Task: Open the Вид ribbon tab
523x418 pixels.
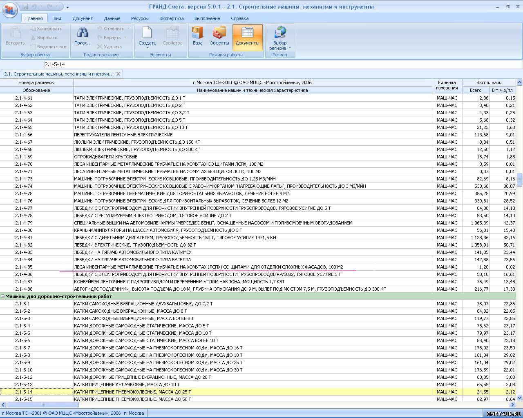Action: pyautogui.click(x=57, y=18)
